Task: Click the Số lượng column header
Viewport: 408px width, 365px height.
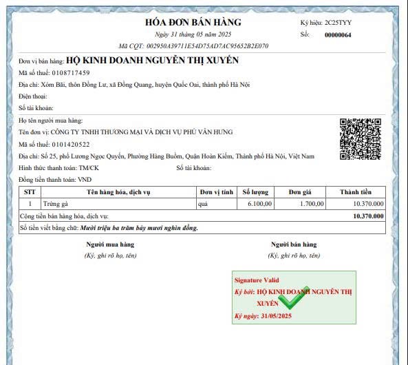Action: pyautogui.click(x=255, y=192)
